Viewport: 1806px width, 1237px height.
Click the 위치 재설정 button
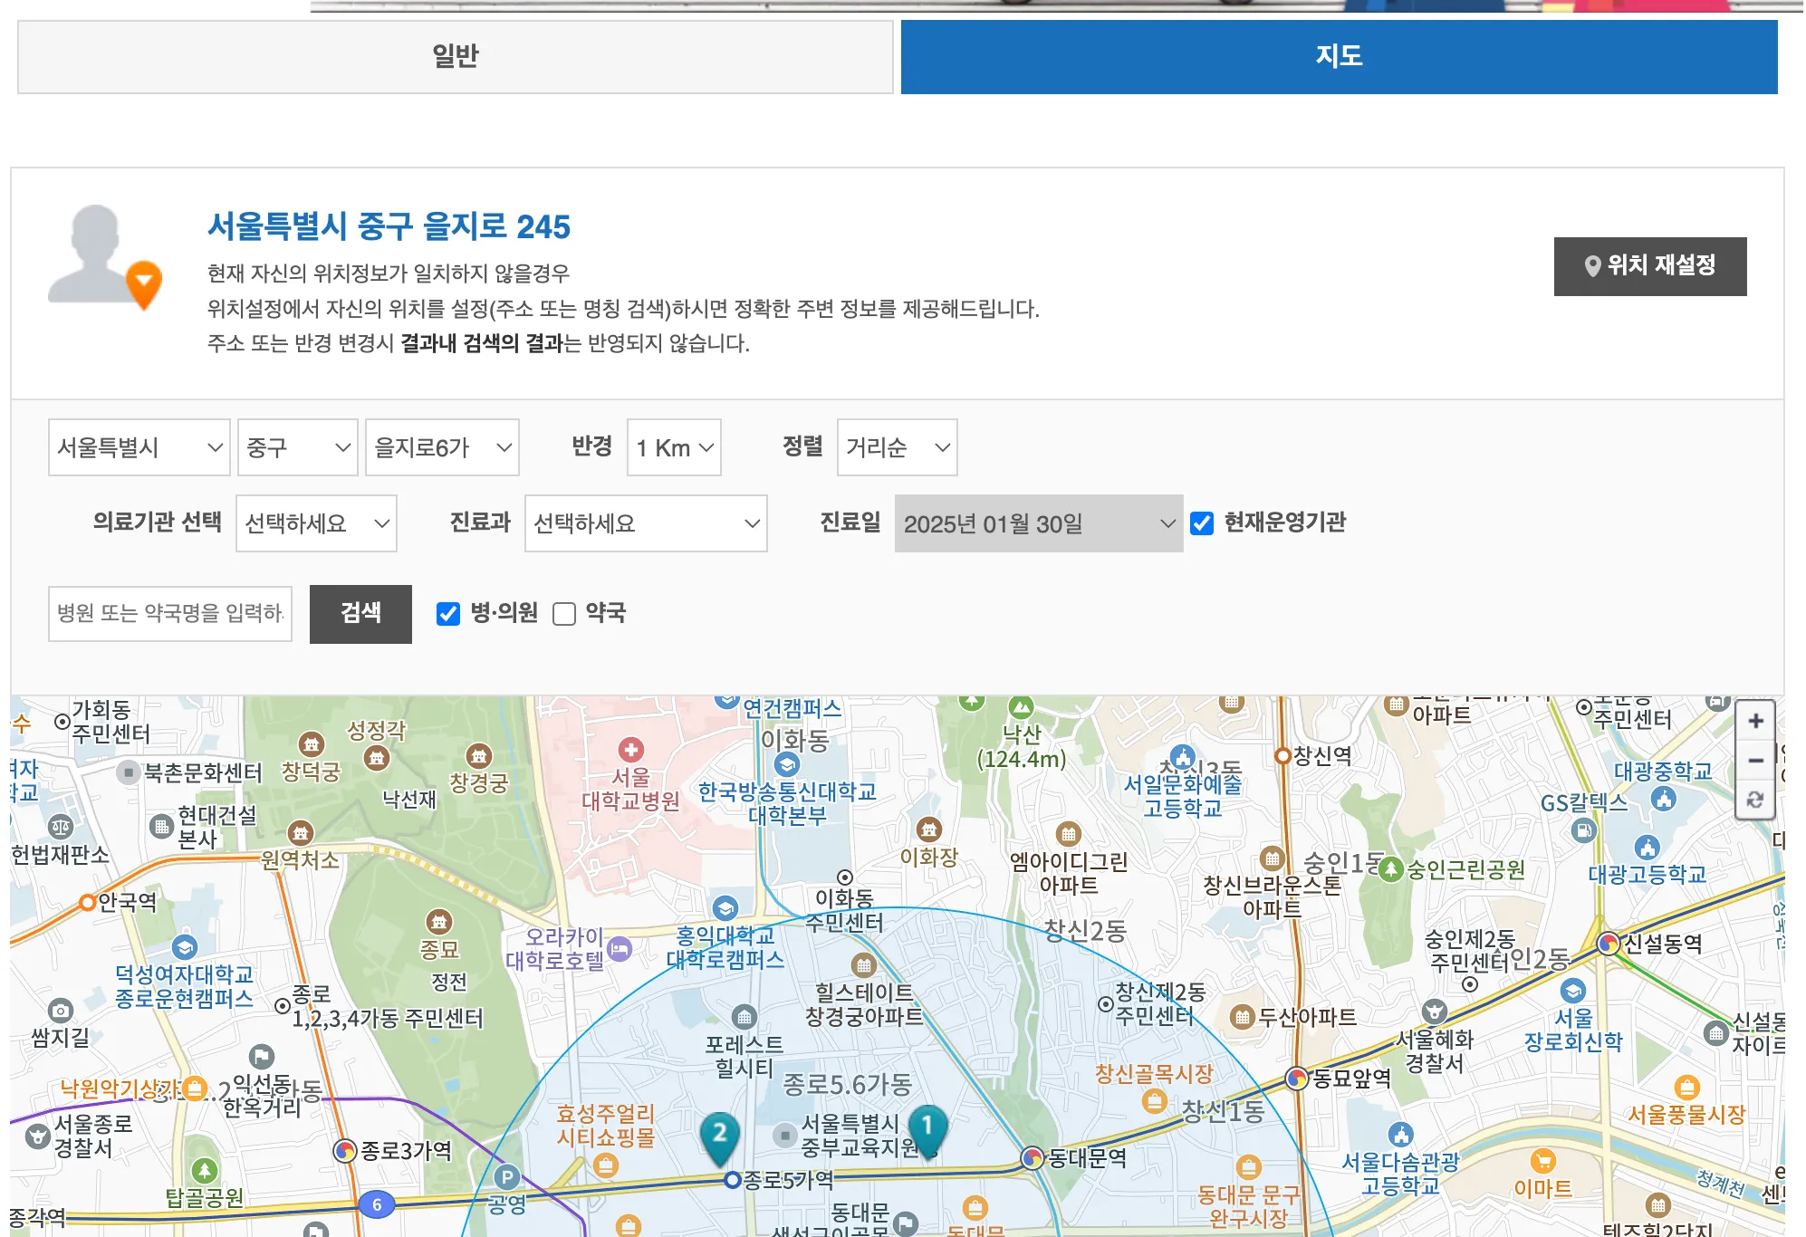[1650, 266]
